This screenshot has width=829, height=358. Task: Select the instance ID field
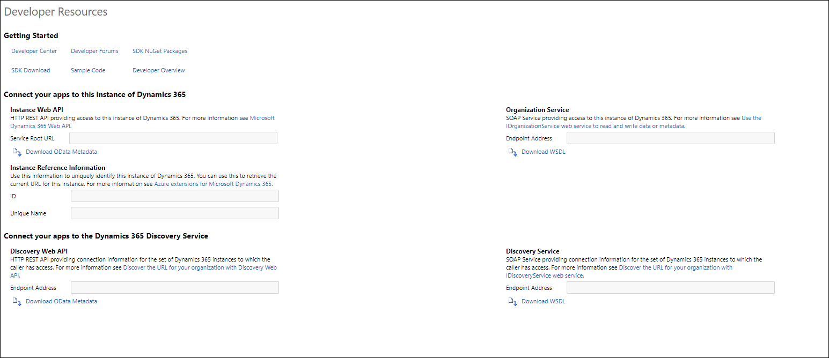175,196
